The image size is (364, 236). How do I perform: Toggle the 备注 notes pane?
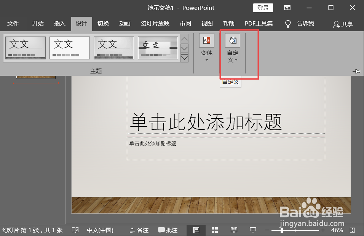pos(139,230)
